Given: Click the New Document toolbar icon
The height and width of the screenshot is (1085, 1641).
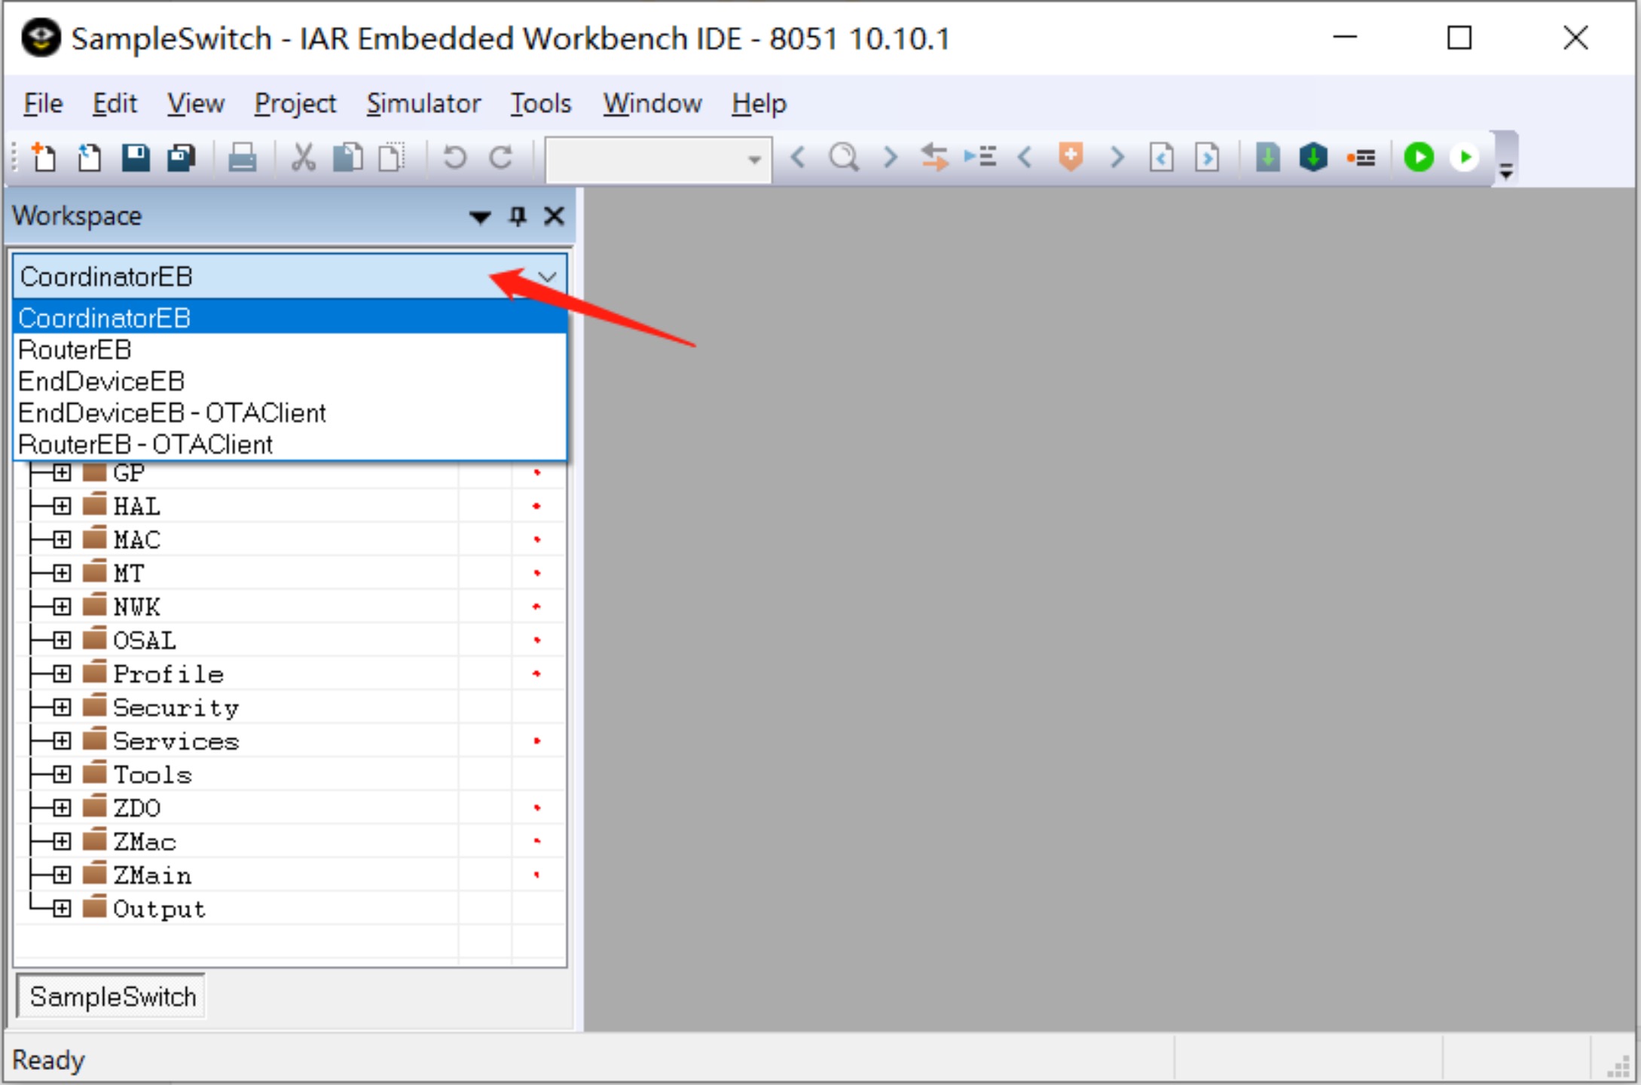Looking at the screenshot, I should point(44,158).
